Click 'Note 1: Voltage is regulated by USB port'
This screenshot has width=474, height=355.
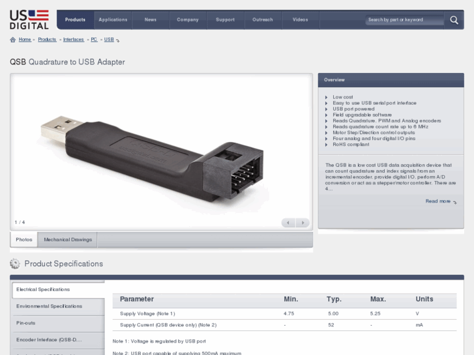pyautogui.click(x=159, y=341)
